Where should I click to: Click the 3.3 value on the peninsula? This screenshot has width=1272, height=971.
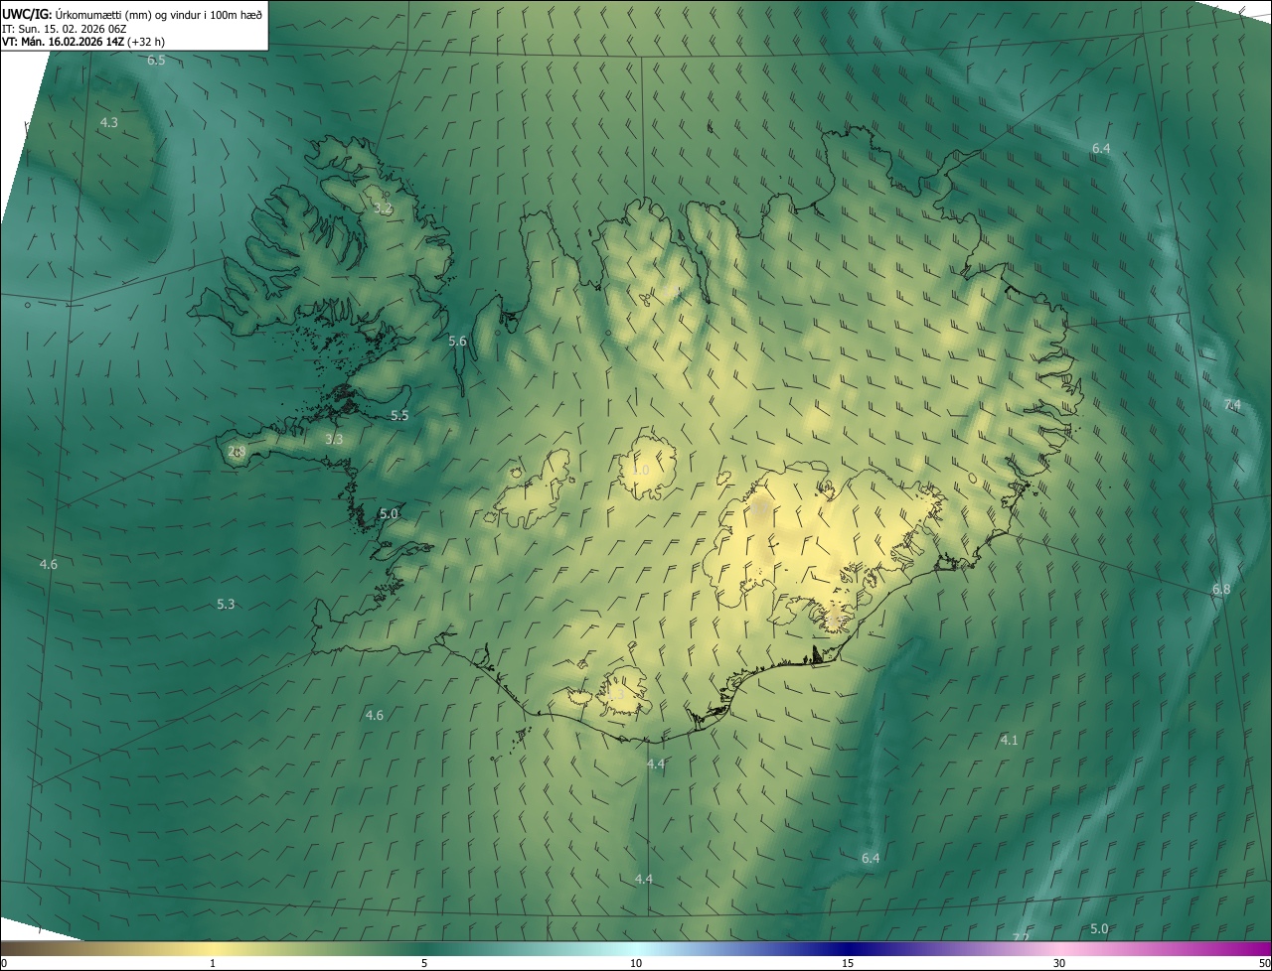tap(334, 439)
